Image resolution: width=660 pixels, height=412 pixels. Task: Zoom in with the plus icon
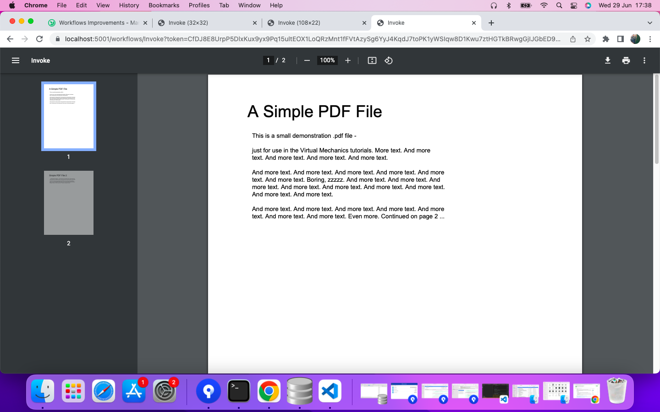348,60
